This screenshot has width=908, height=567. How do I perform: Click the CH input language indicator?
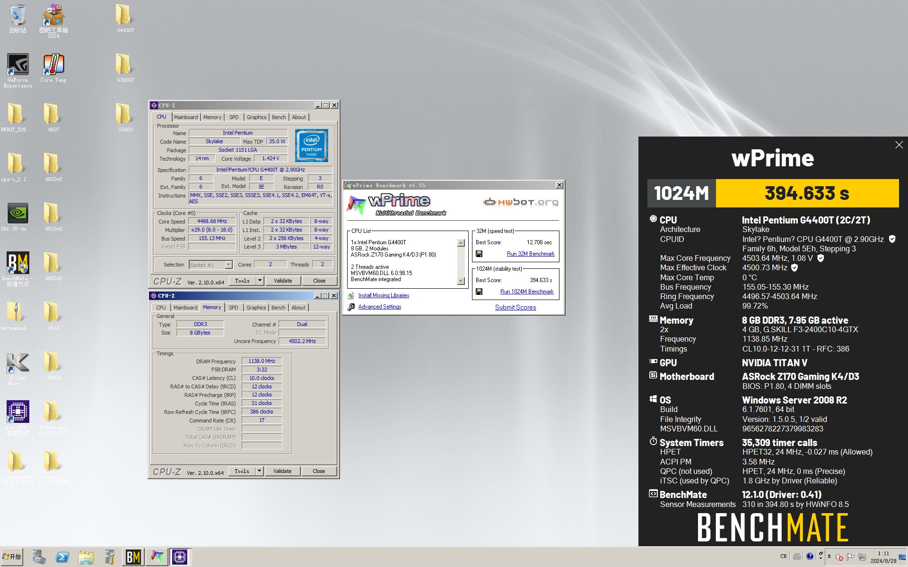point(784,557)
